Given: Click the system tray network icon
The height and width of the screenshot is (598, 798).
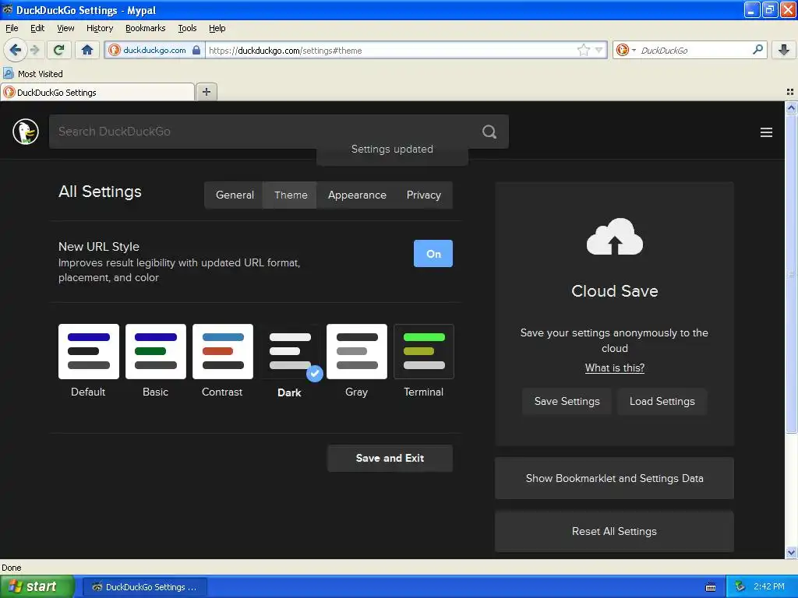Looking at the screenshot, I should pyautogui.click(x=740, y=587).
